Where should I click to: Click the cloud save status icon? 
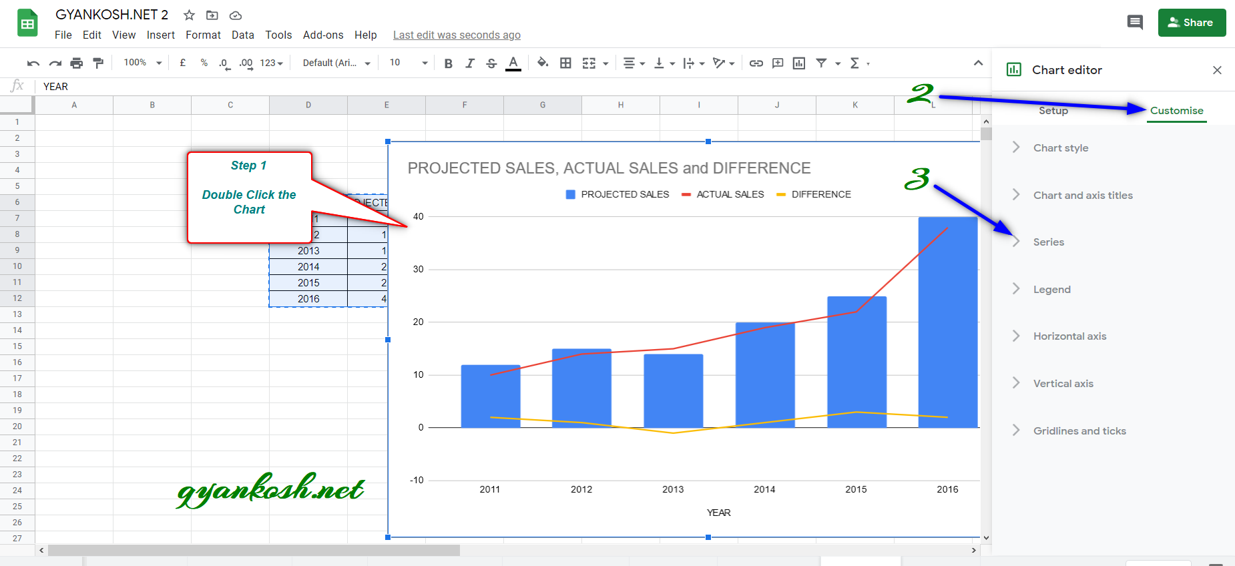pos(235,15)
